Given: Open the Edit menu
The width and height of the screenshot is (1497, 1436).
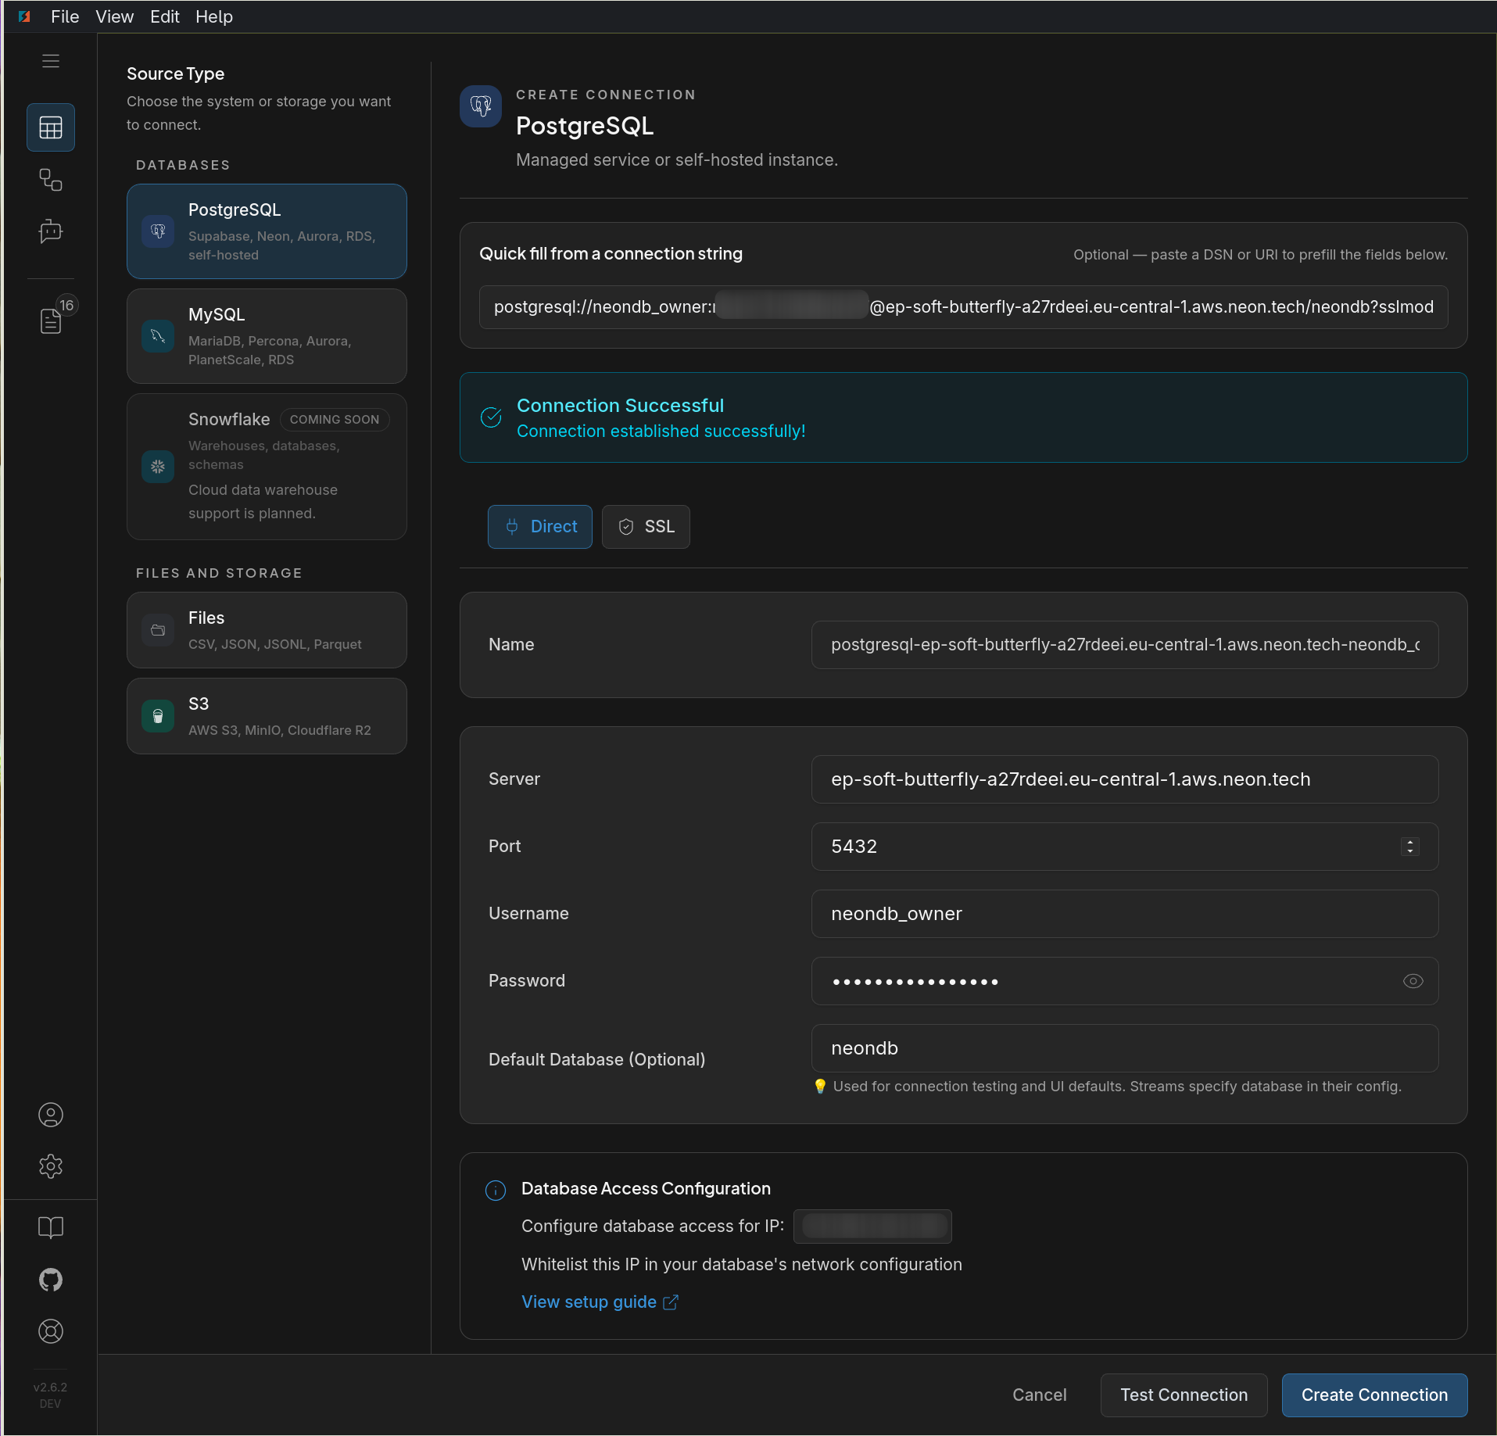Looking at the screenshot, I should click(x=165, y=16).
